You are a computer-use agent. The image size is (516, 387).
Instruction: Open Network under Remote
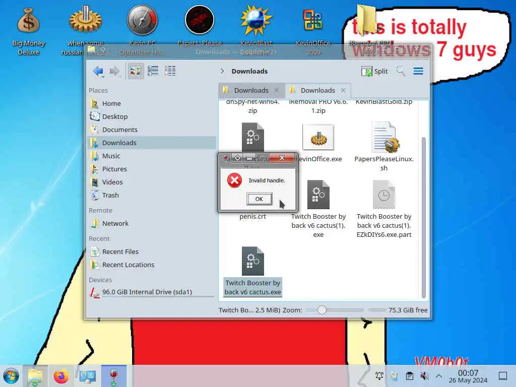coord(152,223)
